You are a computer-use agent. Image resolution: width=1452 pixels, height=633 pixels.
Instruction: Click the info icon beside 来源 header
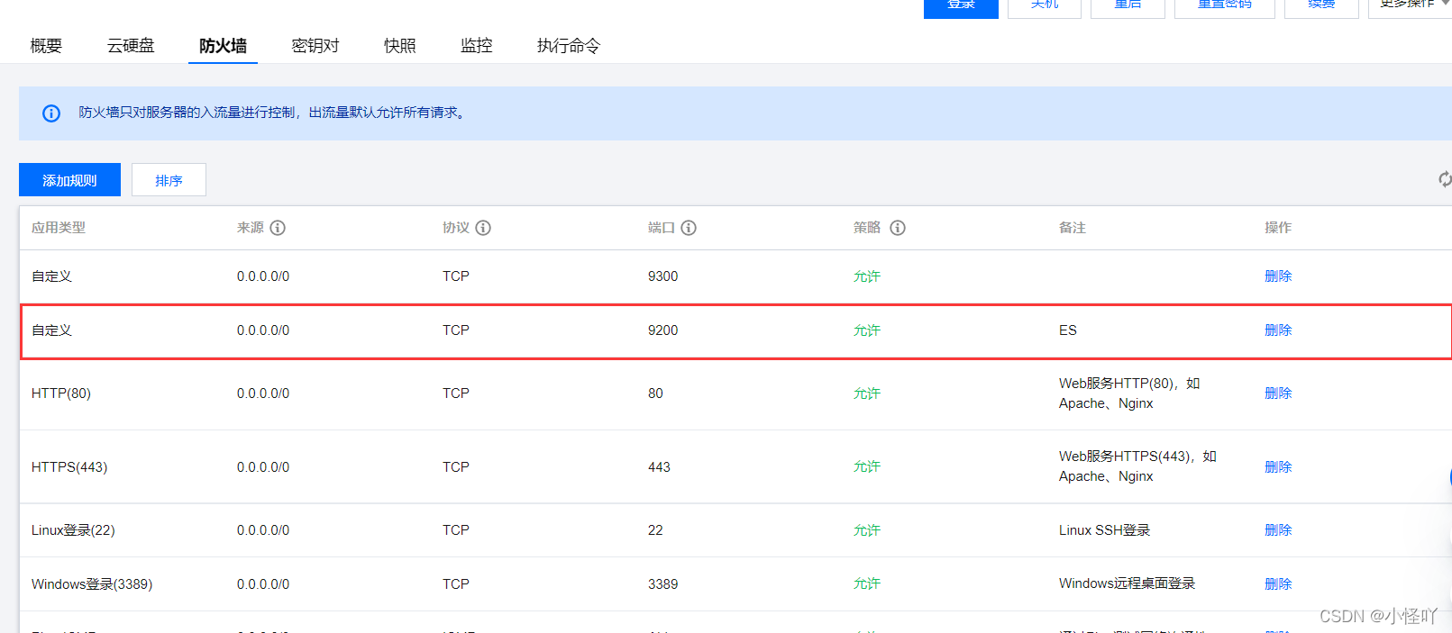coord(278,228)
